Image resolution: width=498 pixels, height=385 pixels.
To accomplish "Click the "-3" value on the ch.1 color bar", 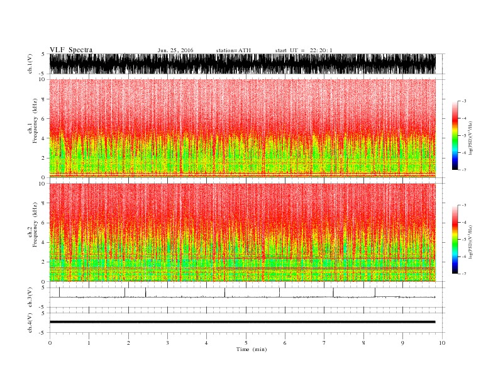I will coord(463,101).
